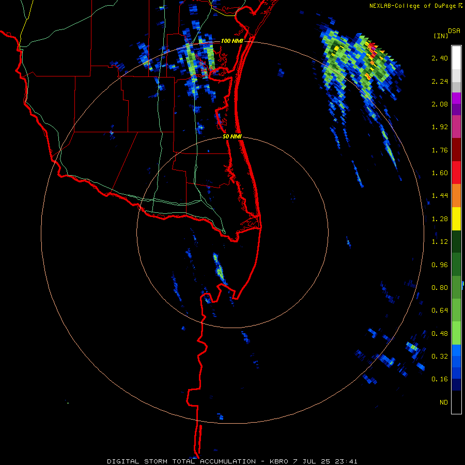Click the [IN] units label
Screen dimensions: 465x465
pyautogui.click(x=441, y=36)
